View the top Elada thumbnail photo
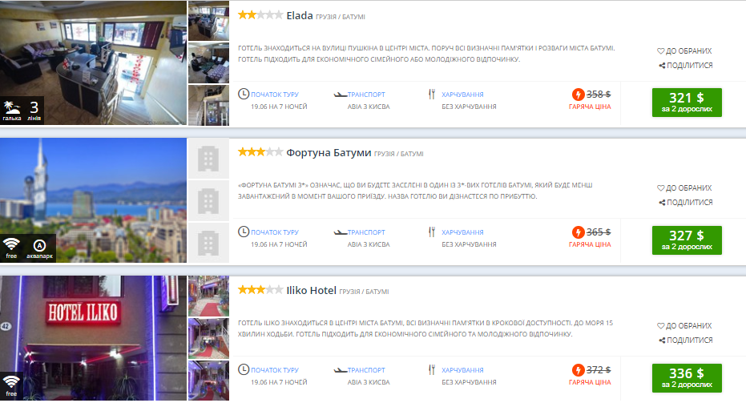Image resolution: width=746 pixels, height=403 pixels. [208, 21]
